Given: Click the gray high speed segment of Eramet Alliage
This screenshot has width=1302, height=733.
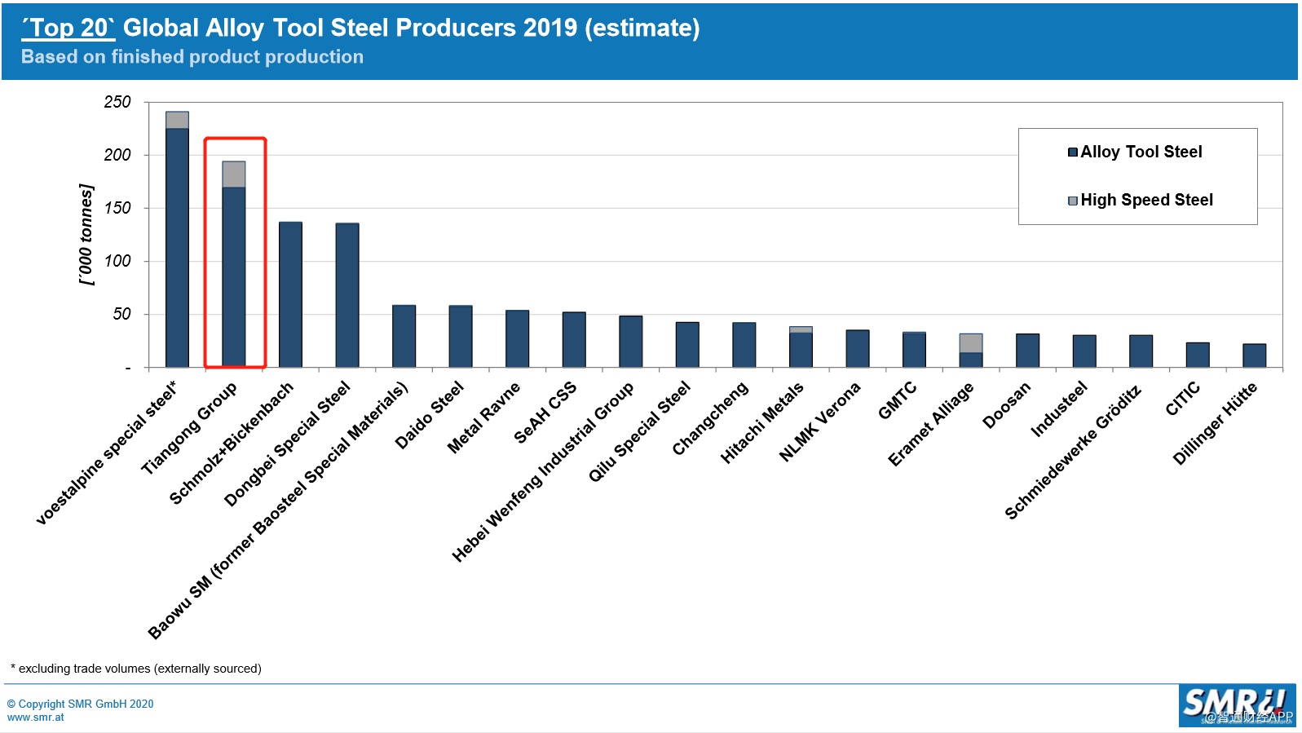Looking at the screenshot, I should [x=971, y=343].
